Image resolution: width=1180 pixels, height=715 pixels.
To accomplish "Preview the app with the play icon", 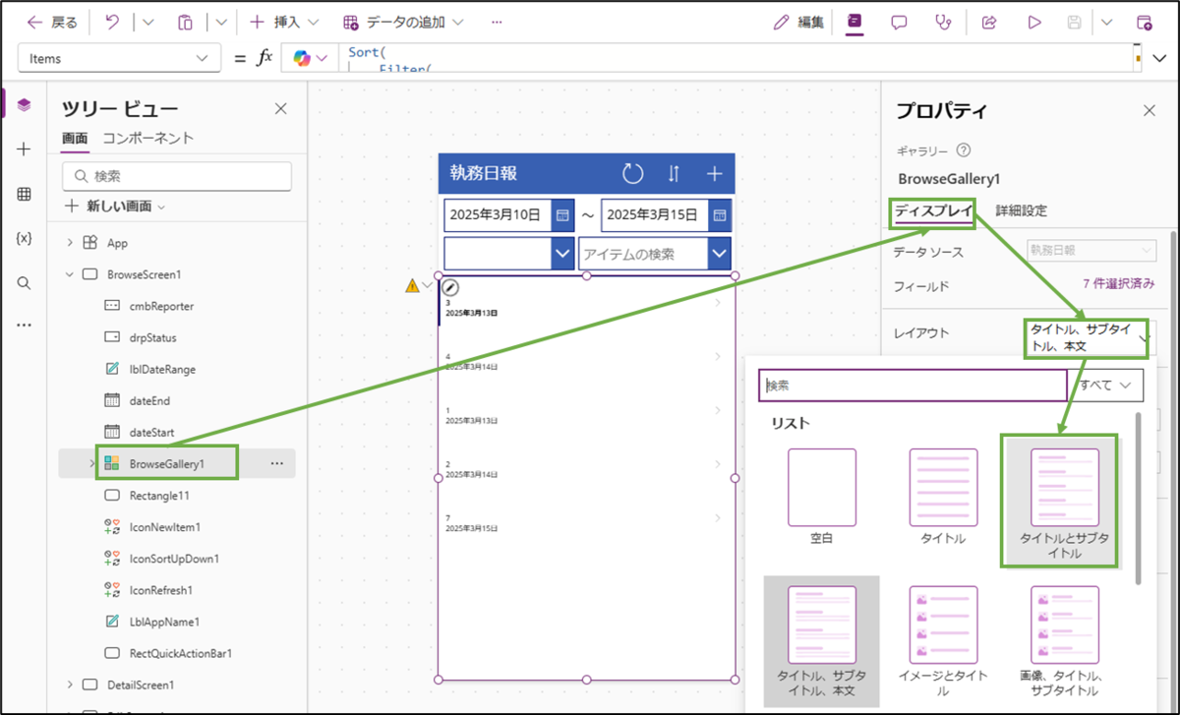I will (x=1034, y=22).
